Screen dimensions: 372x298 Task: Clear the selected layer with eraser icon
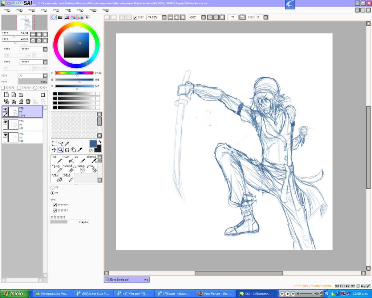tap(21, 102)
